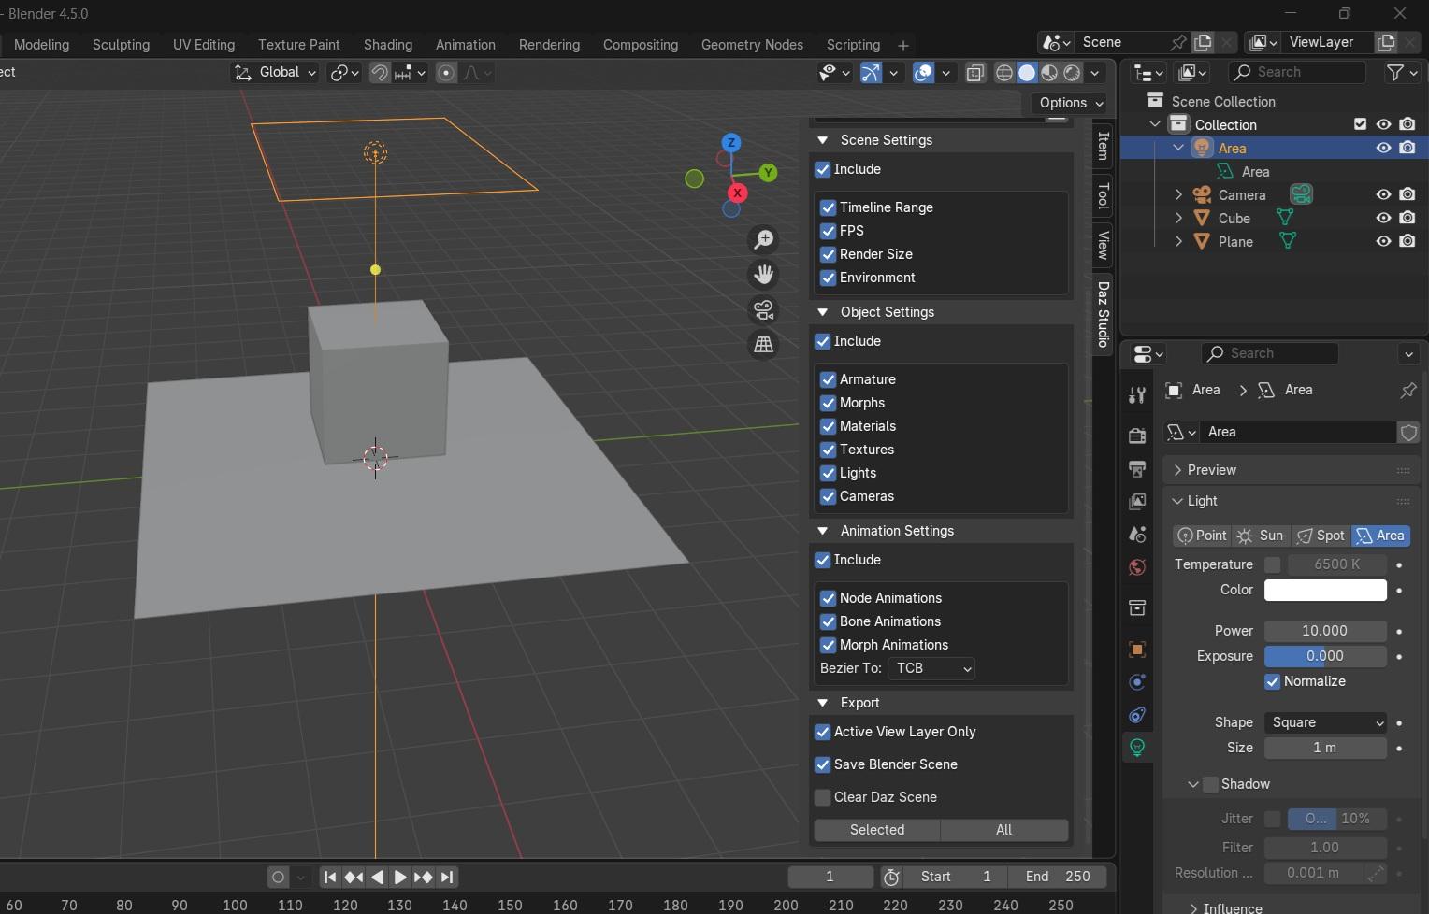
Task: Open the light Shape Square dropdown
Action: pyautogui.click(x=1325, y=722)
